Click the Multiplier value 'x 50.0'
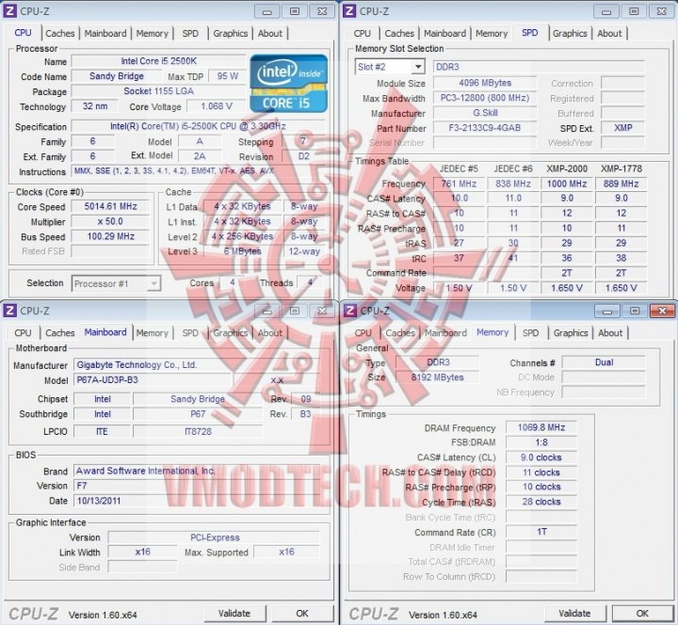The height and width of the screenshot is (625, 678). tap(111, 222)
